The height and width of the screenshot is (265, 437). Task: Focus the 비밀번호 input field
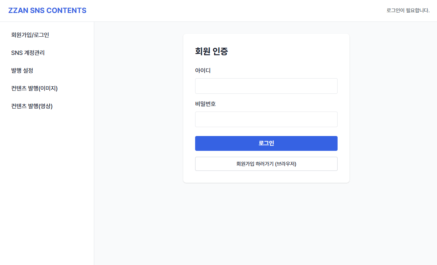pos(266,119)
